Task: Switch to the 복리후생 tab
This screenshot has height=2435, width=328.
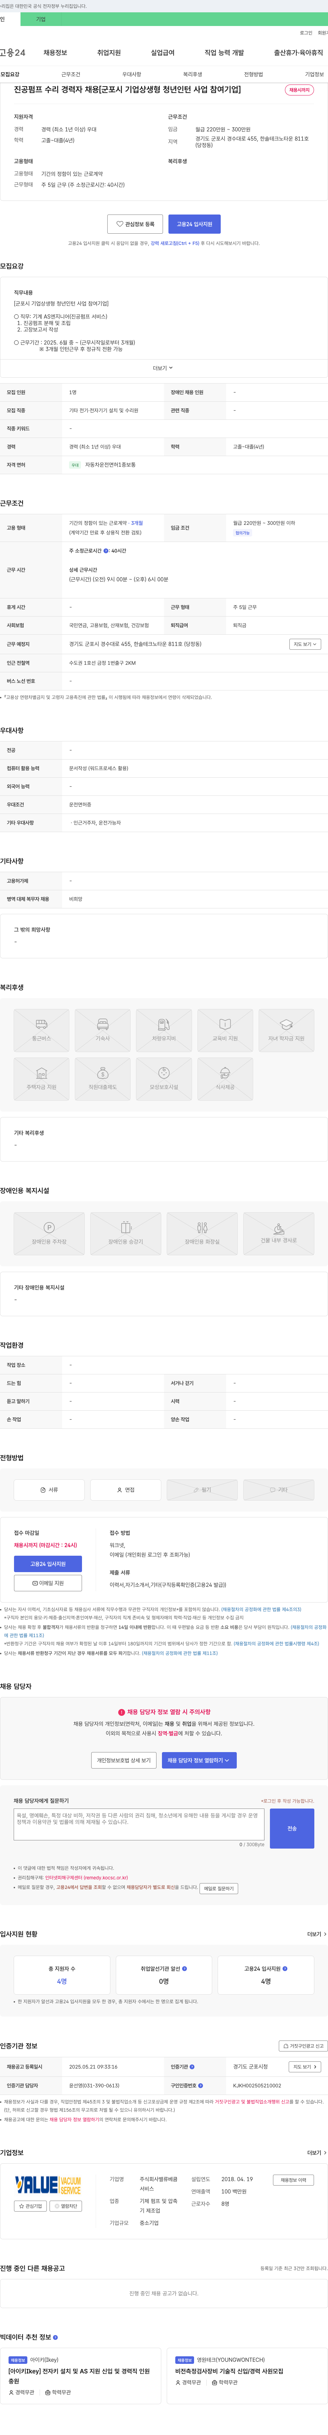Action: tap(193, 74)
